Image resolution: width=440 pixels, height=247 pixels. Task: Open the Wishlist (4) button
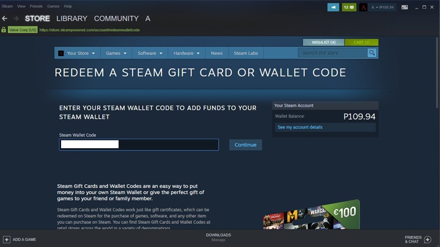coord(323,42)
